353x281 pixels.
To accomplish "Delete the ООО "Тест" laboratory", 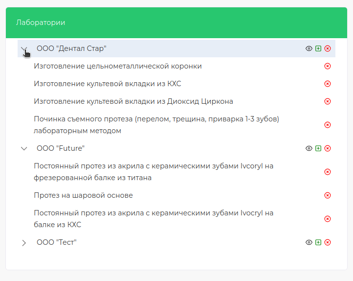I will tap(328, 242).
